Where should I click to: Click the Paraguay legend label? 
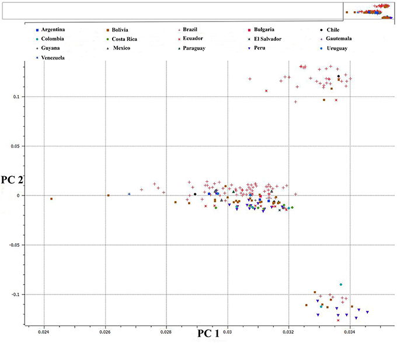pos(194,48)
